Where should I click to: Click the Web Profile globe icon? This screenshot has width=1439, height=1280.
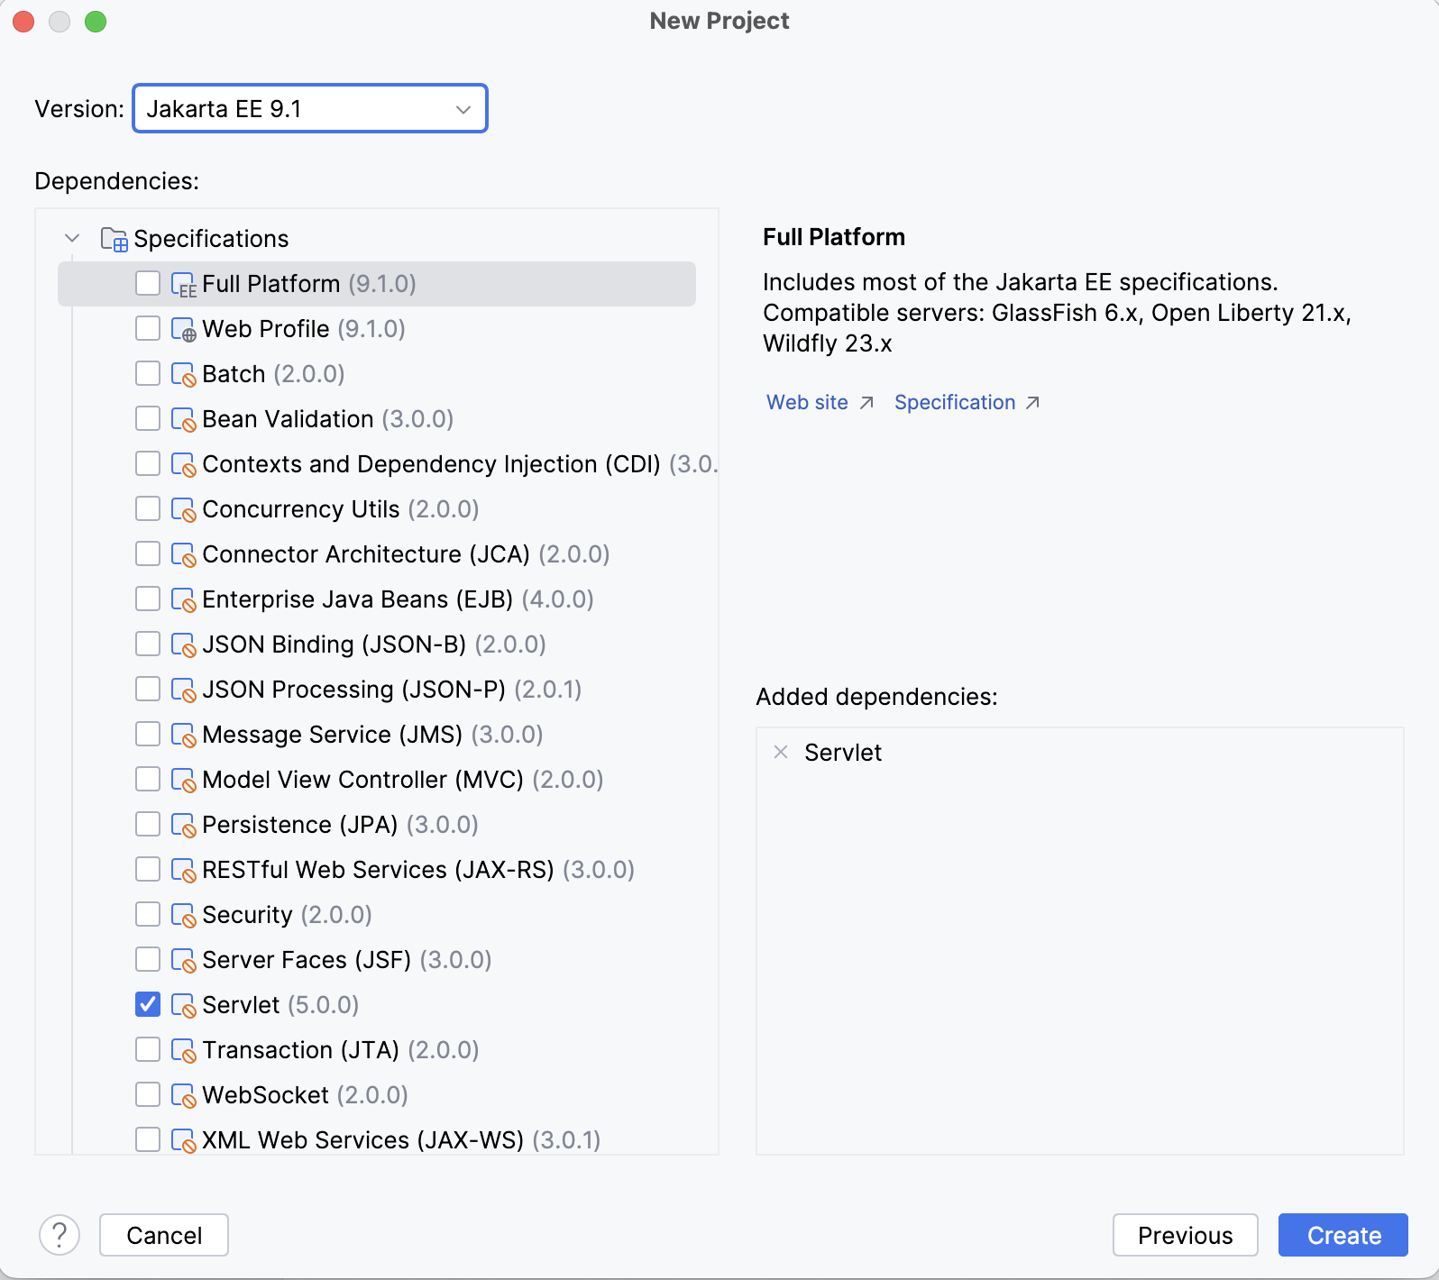coord(184,330)
